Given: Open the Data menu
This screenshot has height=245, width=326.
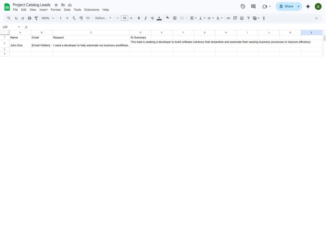Looking at the screenshot, I should click(x=67, y=10).
